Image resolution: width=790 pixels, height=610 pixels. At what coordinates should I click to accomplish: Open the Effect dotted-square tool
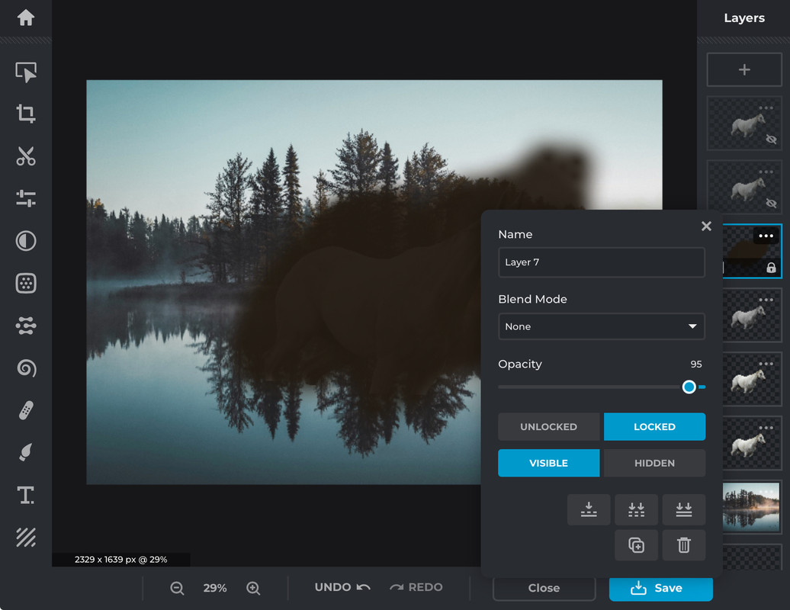[26, 283]
